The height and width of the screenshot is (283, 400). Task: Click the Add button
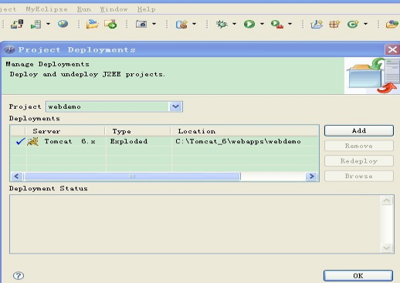click(x=359, y=130)
